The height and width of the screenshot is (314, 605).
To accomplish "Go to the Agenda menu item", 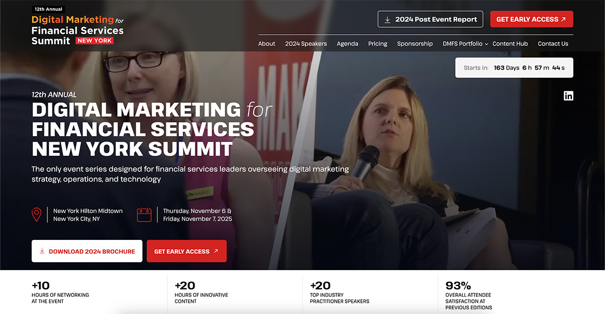I will click(x=347, y=44).
